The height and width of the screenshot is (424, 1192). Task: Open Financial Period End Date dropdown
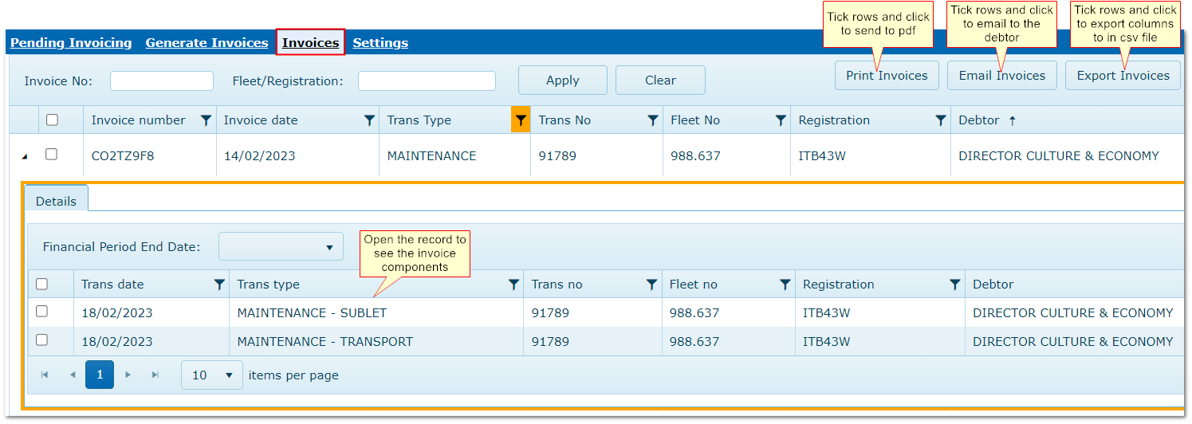281,247
